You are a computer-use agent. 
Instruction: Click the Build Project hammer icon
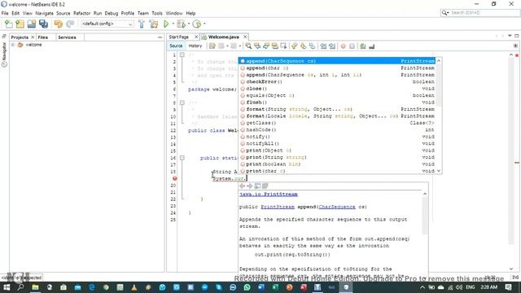click(x=142, y=24)
